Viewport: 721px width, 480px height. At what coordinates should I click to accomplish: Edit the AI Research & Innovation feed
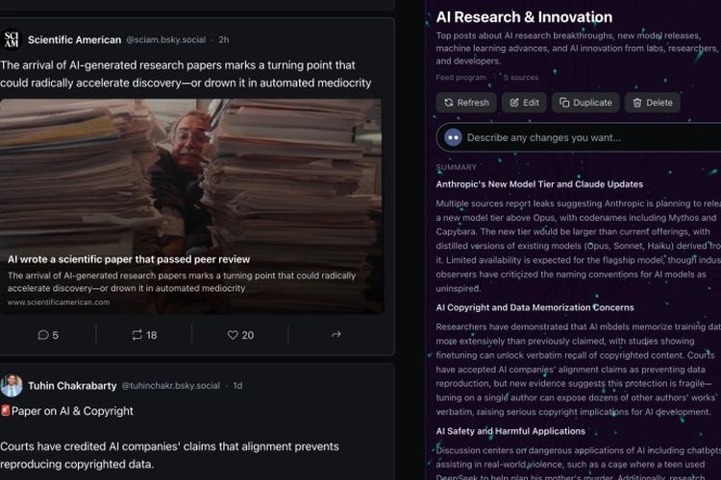(x=524, y=103)
